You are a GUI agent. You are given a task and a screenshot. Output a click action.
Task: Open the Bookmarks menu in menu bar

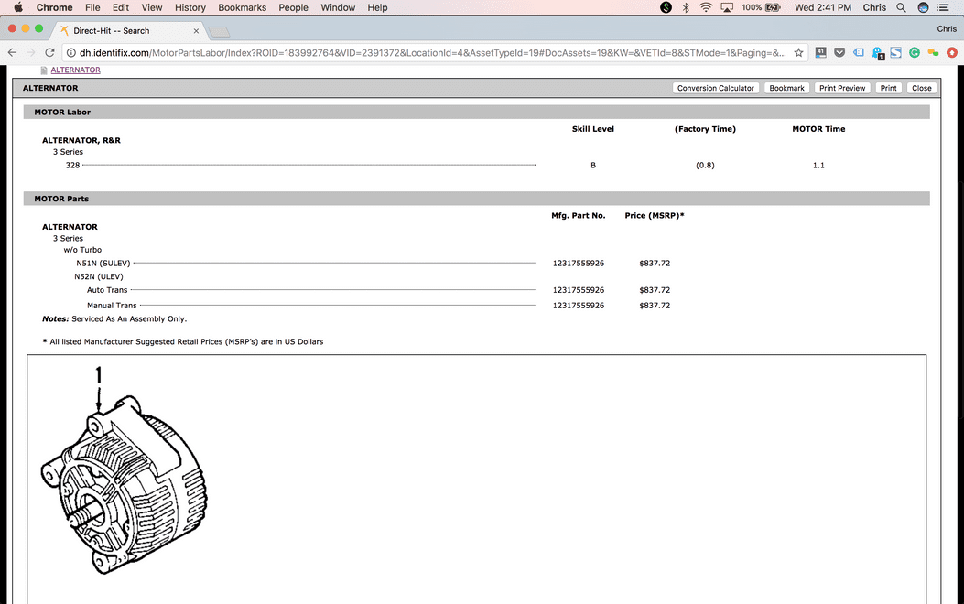pyautogui.click(x=242, y=7)
